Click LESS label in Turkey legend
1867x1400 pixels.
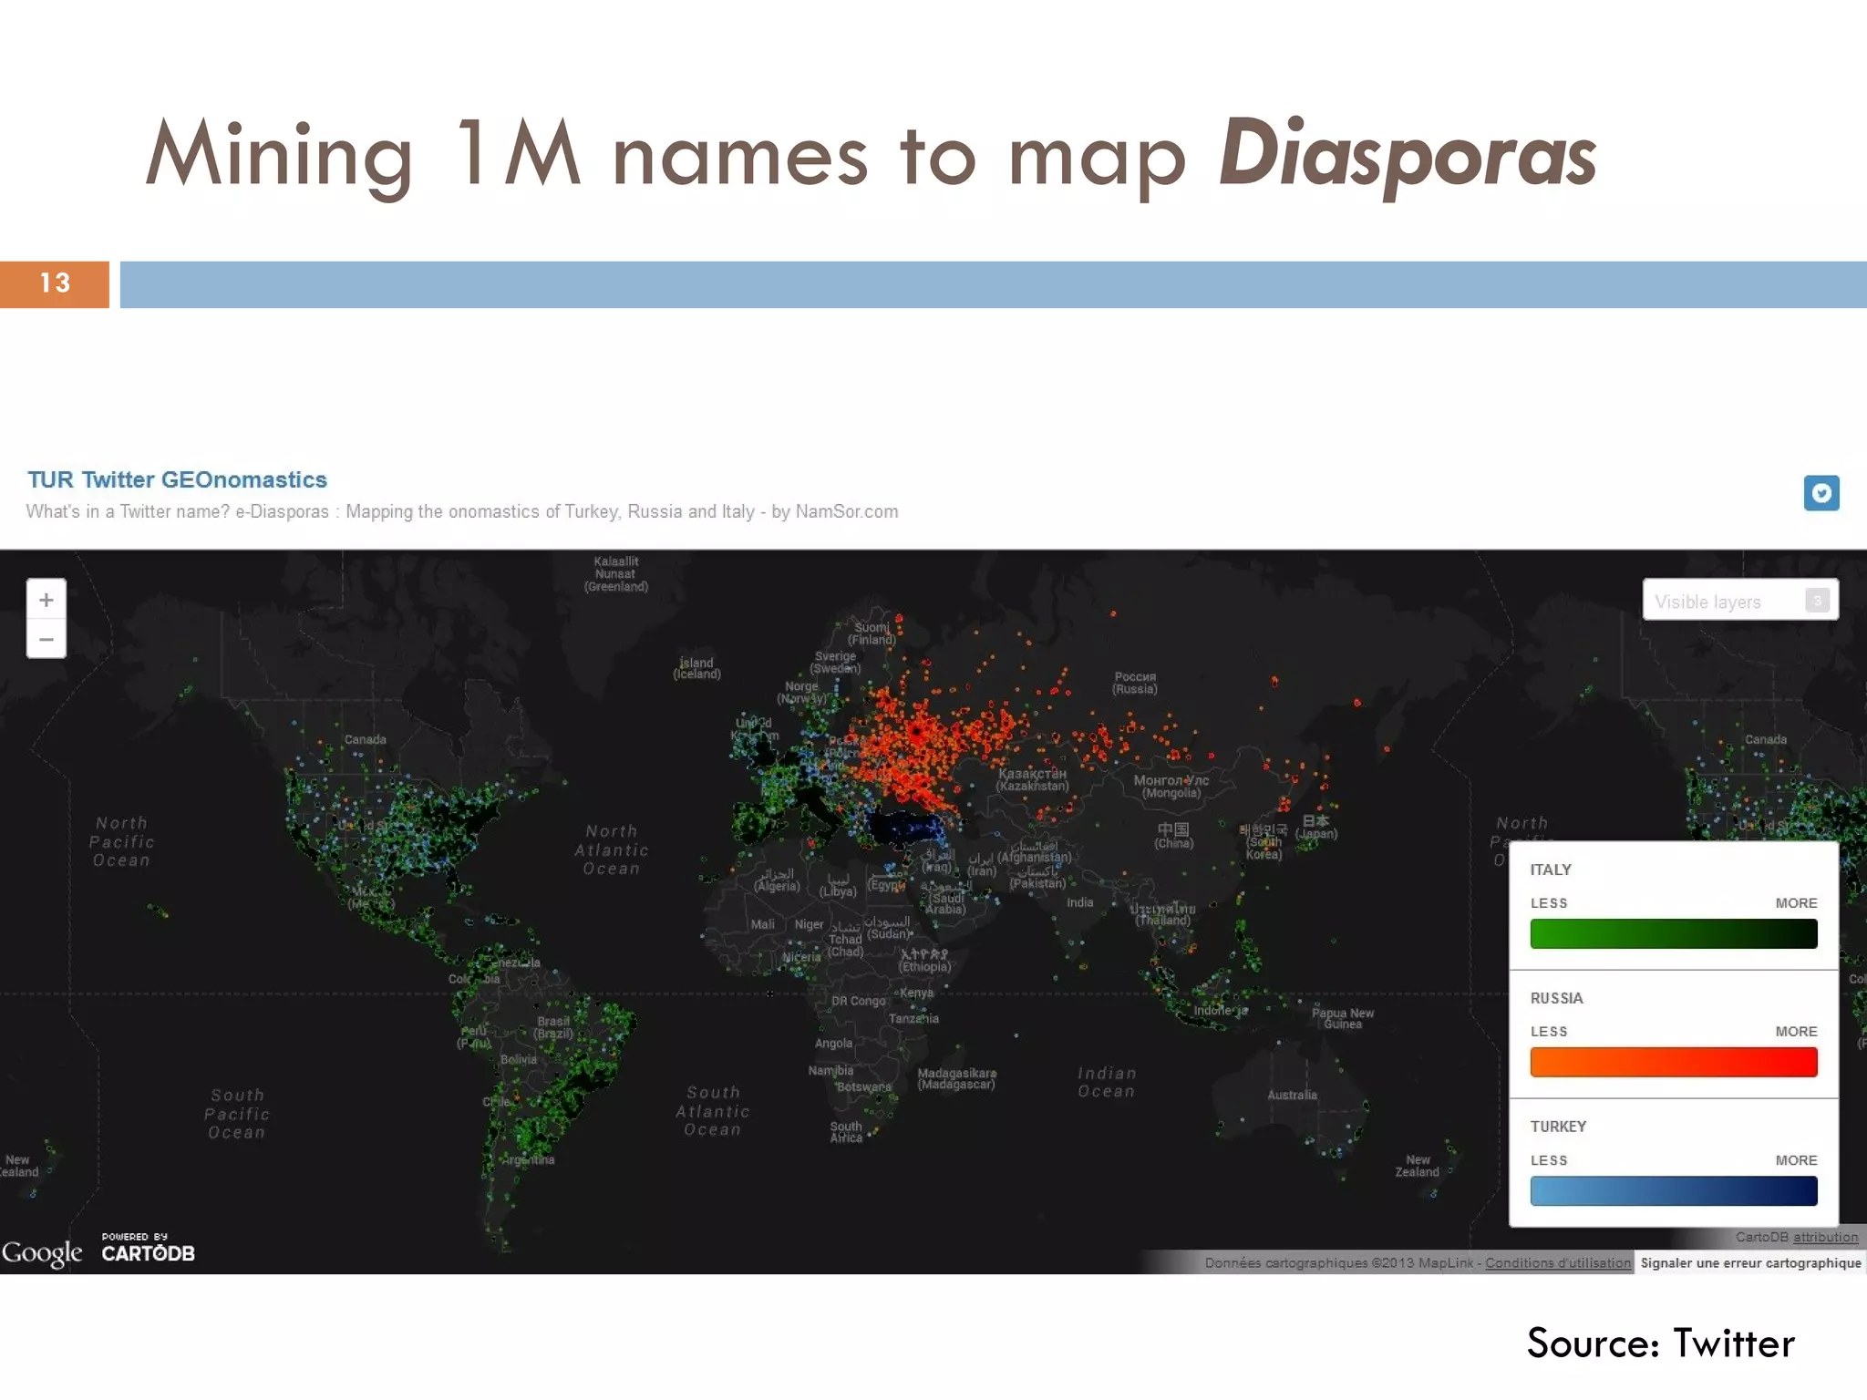pos(1549,1160)
